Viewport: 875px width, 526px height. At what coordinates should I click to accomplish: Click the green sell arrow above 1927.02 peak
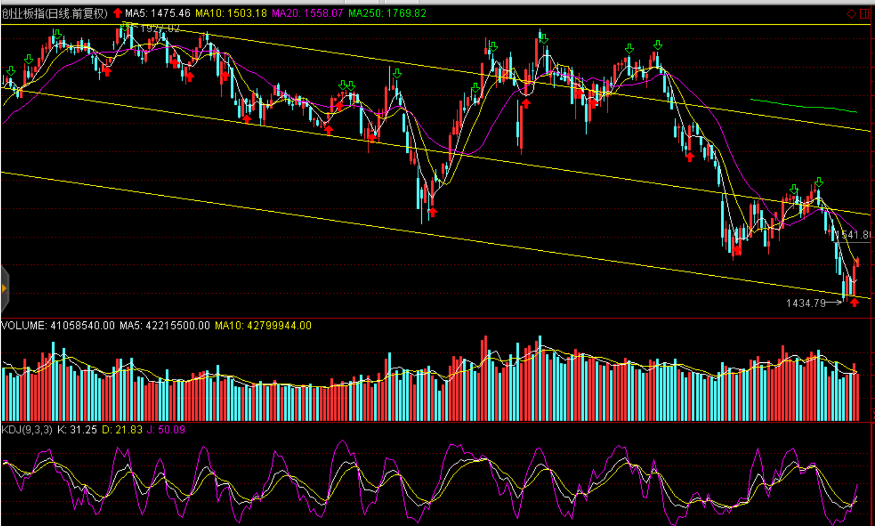pyautogui.click(x=126, y=25)
